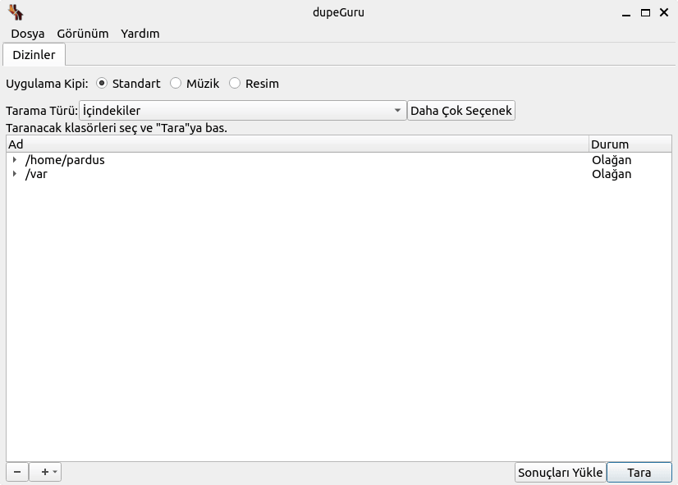The width and height of the screenshot is (678, 485).
Task: Expand the /var folder tree
Action: [15, 174]
